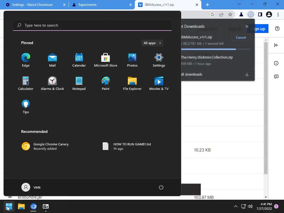
Task: Click the IBMiAccess download progress bar
Action: [x=215, y=49]
